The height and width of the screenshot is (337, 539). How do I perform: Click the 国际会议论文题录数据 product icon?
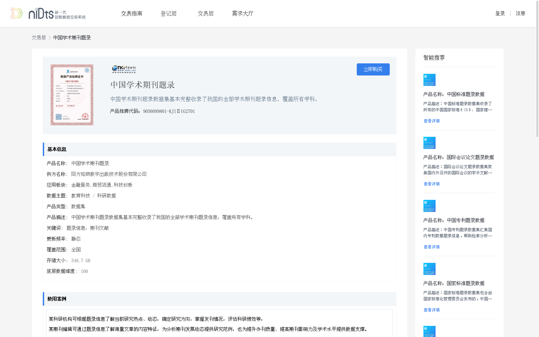point(430,143)
